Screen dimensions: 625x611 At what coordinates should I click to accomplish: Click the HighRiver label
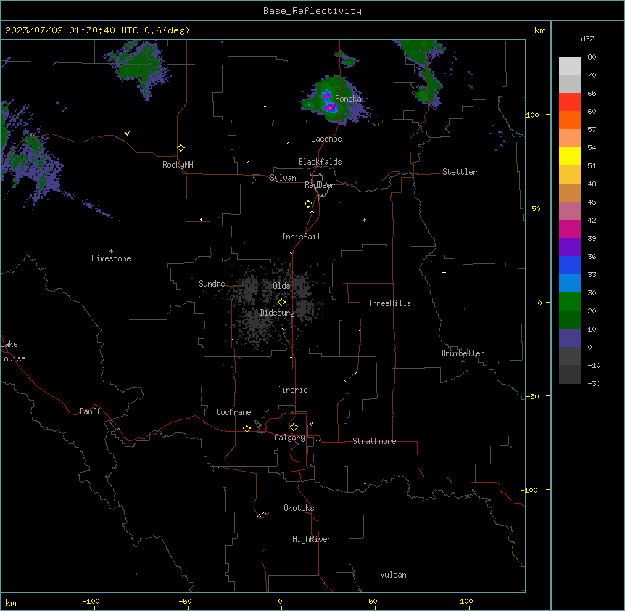(312, 539)
